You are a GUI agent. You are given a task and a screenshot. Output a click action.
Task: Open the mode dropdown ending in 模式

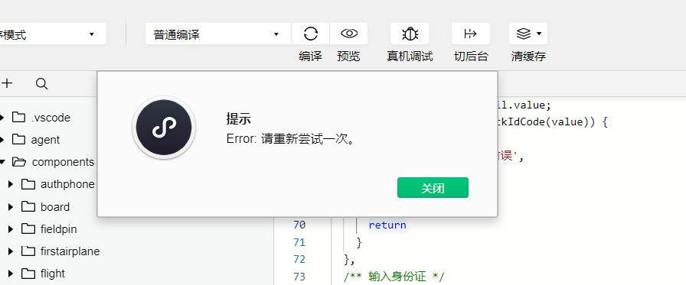(53, 34)
